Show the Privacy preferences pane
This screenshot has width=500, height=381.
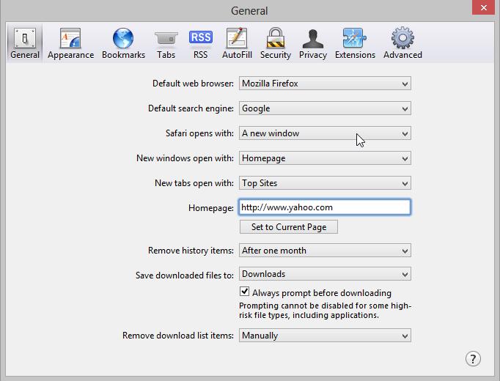pyautogui.click(x=313, y=43)
